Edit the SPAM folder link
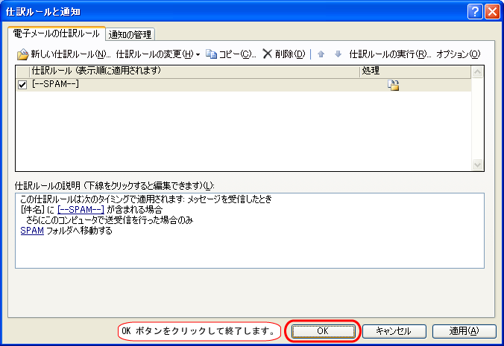The width and height of the screenshot is (504, 346). 32,231
